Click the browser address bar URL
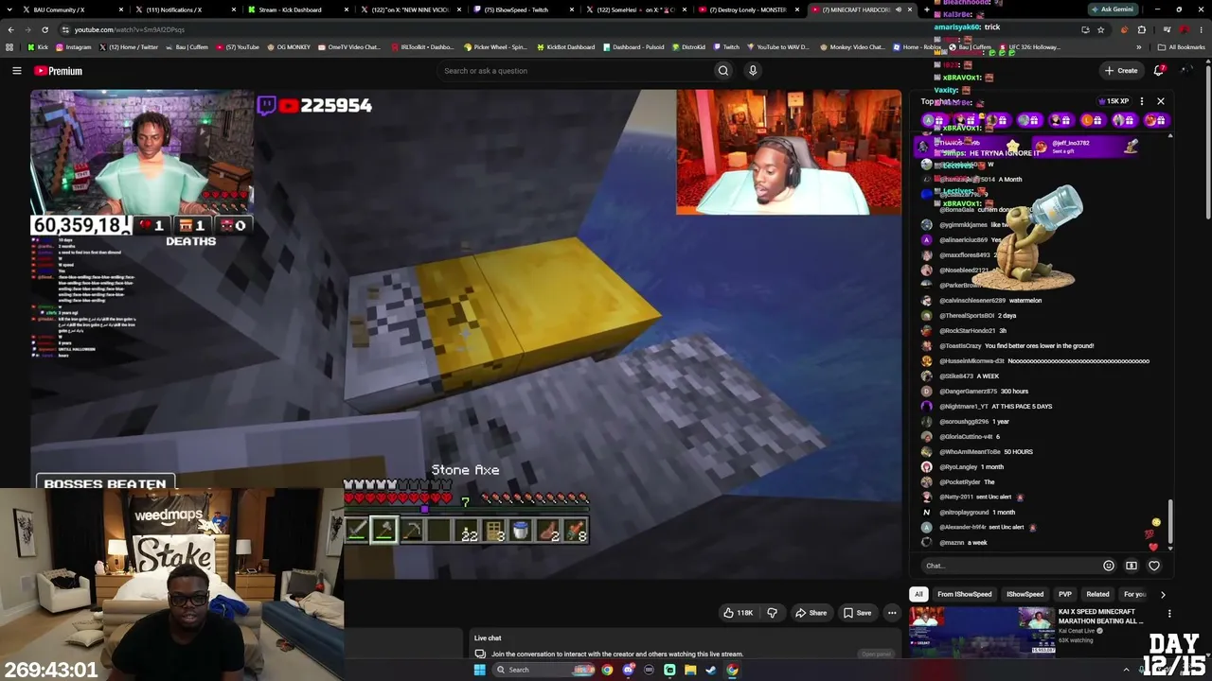Screen dimensions: 1212x681 click(129, 29)
